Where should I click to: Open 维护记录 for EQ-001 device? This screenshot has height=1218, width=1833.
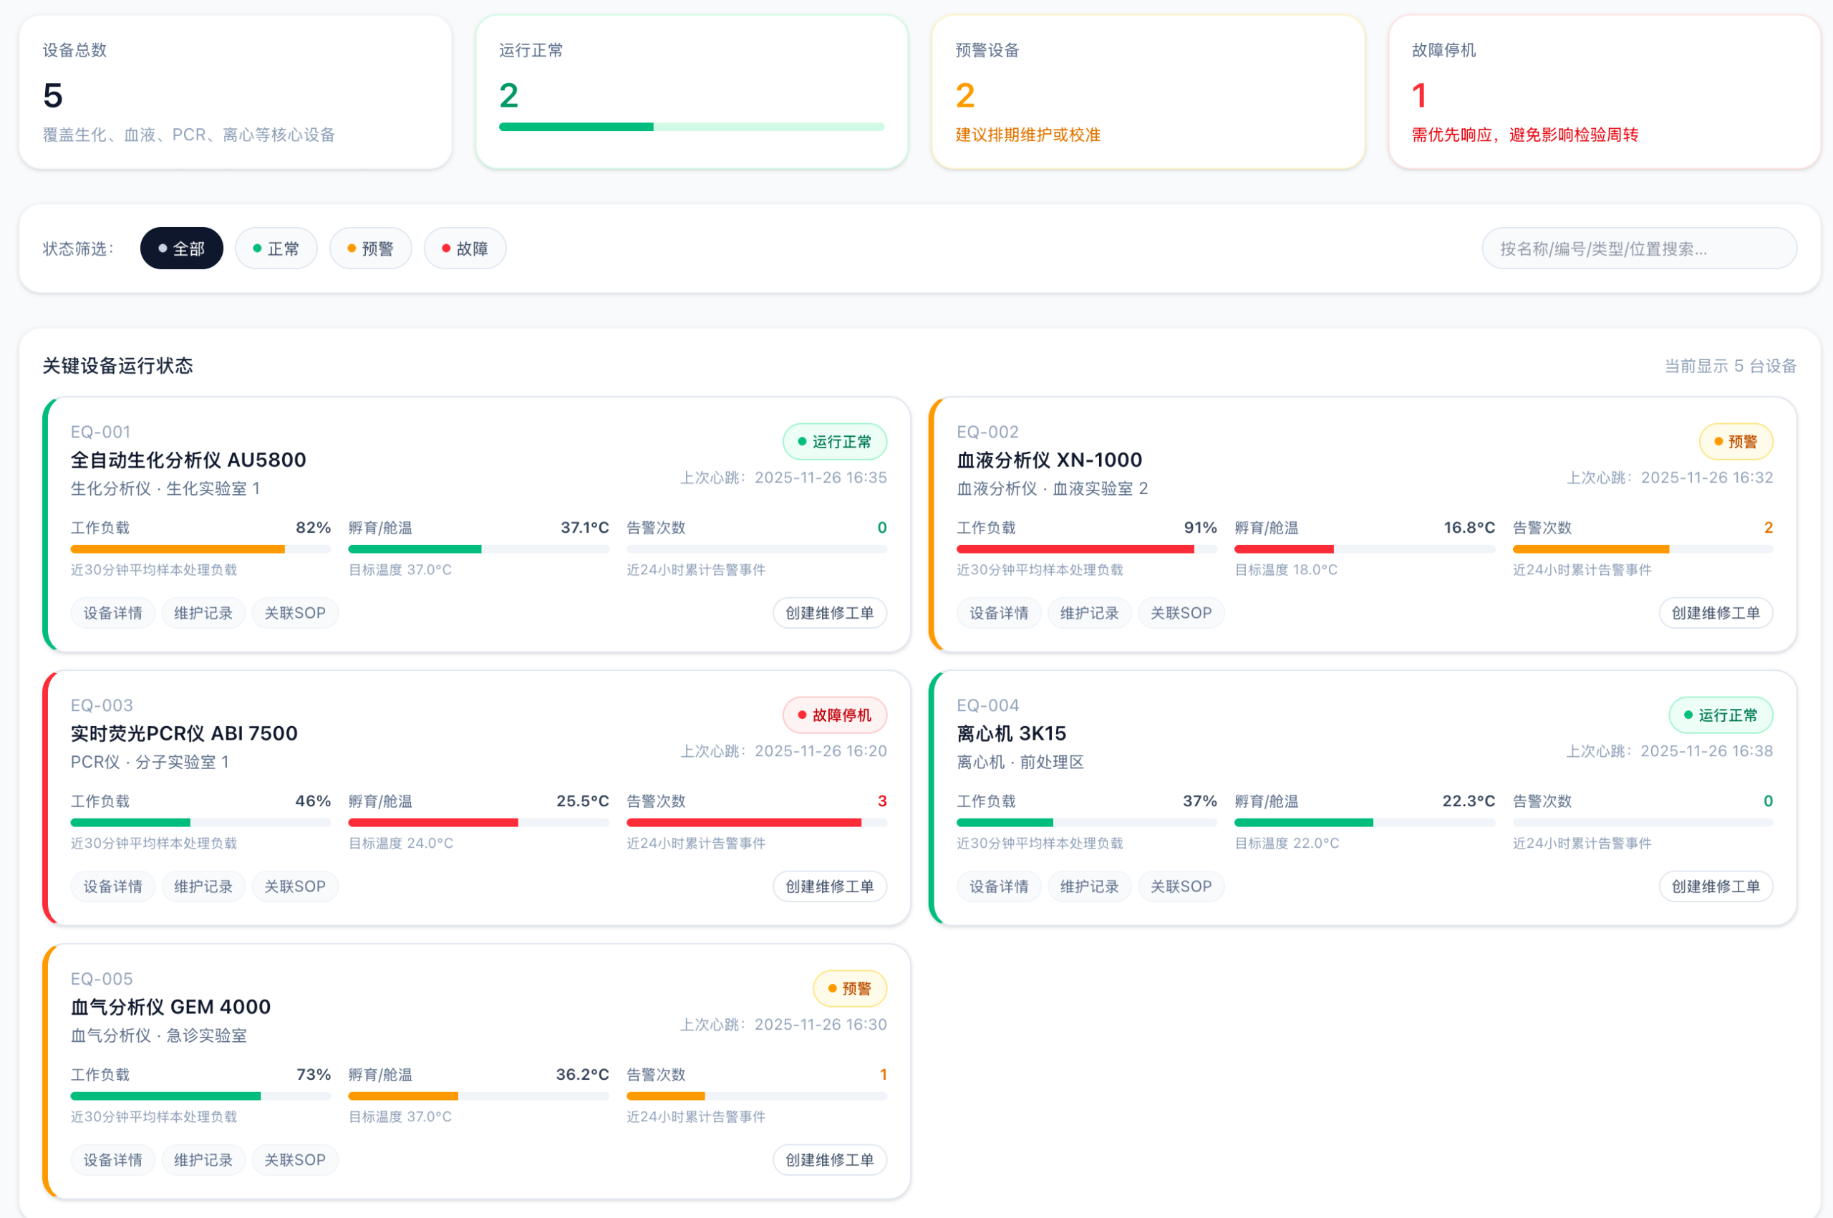203,613
